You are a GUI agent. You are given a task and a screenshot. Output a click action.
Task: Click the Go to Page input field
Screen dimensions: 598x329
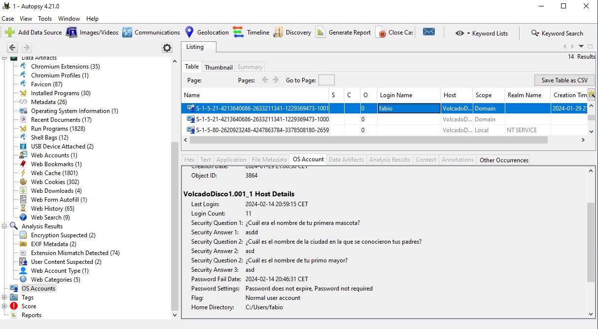click(x=326, y=80)
